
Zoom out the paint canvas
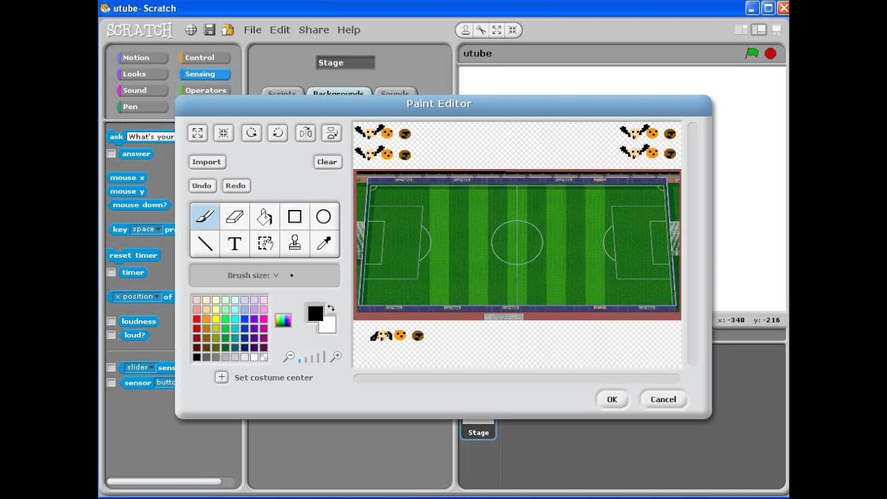289,357
